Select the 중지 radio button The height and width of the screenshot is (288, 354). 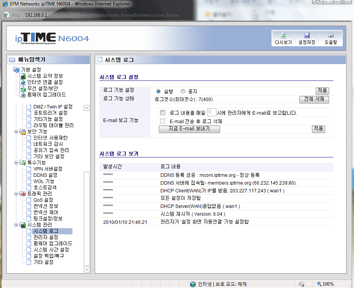coord(183,91)
